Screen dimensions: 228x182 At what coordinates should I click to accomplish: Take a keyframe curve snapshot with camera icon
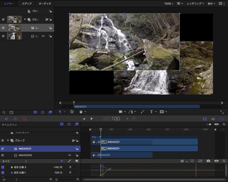tap(208, 161)
